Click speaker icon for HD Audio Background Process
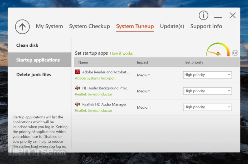The width and height of the screenshot is (248, 164). (x=77, y=88)
